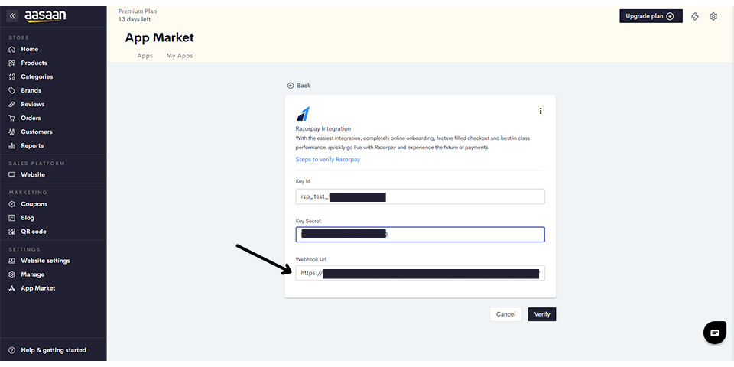This screenshot has width=734, height=367.
Task: Switch to the My Apps tab
Action: (180, 56)
